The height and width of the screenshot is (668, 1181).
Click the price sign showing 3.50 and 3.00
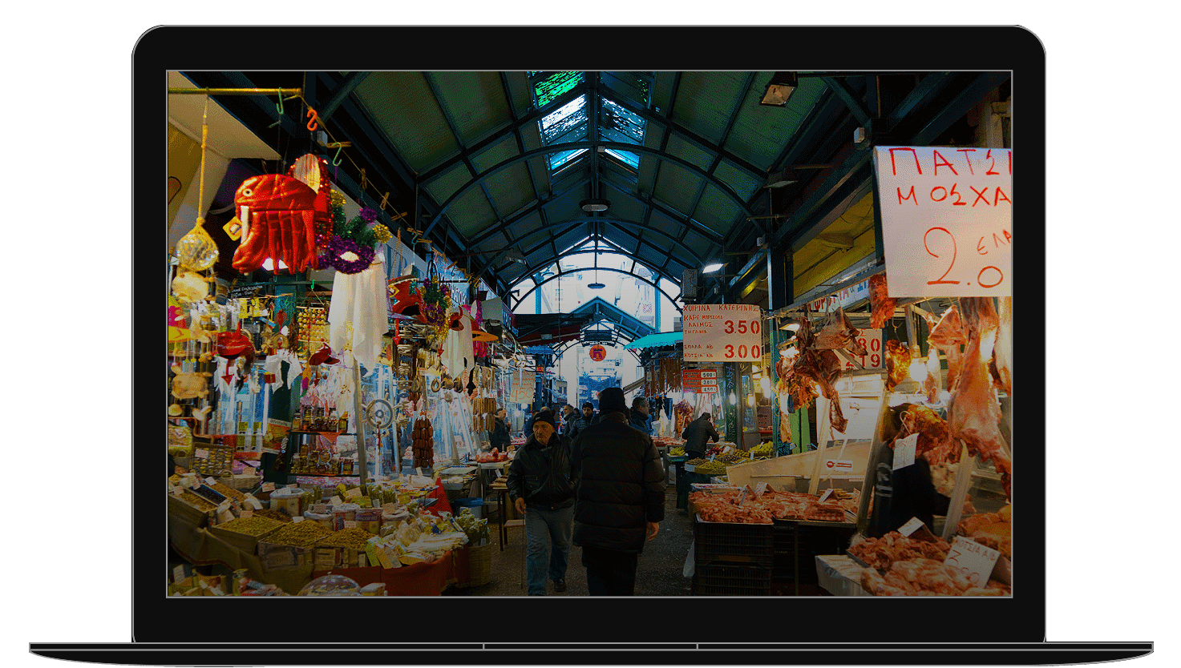(x=722, y=332)
